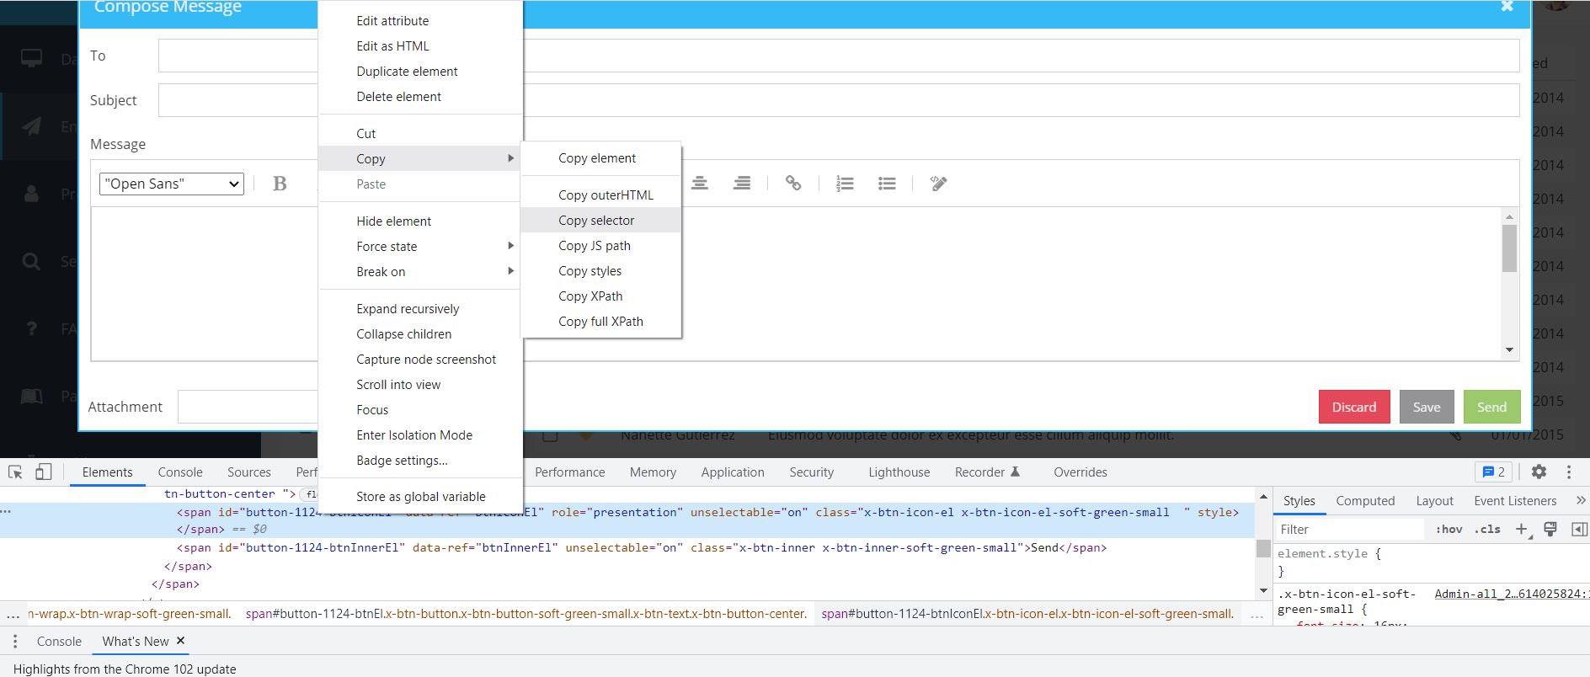Choose Copy JS path option
The height and width of the screenshot is (677, 1590).
[x=600, y=246]
